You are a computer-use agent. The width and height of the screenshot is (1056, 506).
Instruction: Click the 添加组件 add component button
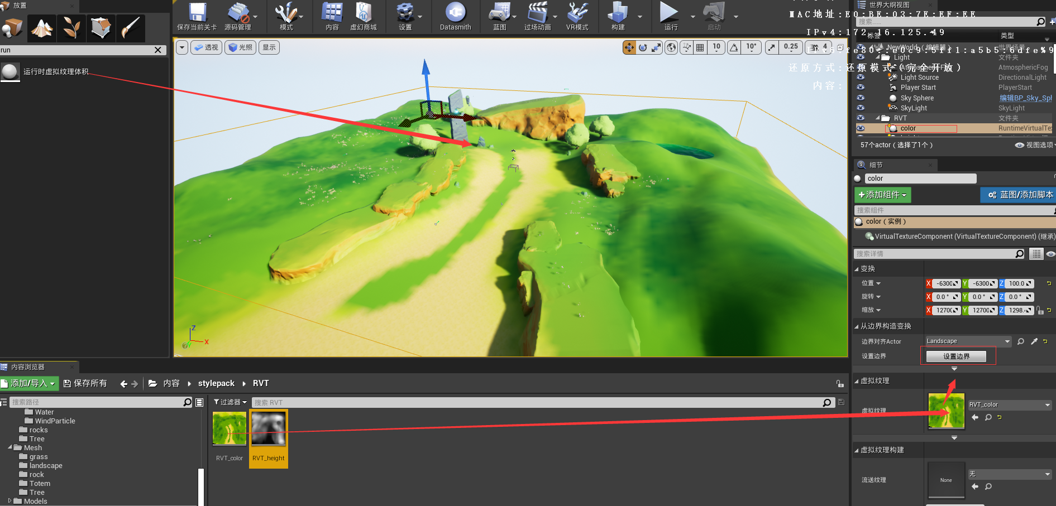pos(882,195)
